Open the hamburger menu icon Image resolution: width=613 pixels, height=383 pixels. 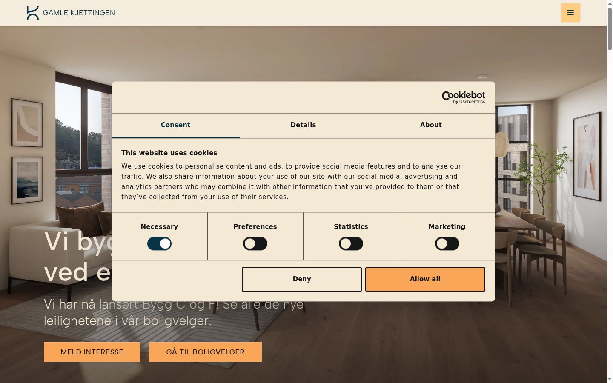(x=570, y=13)
